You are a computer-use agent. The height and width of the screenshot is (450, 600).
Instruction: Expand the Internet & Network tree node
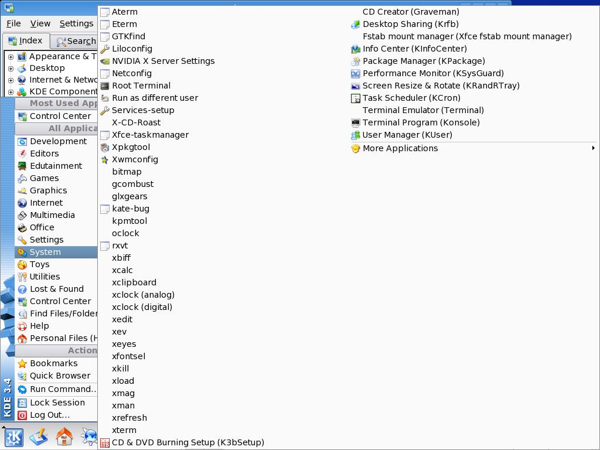coord(11,80)
